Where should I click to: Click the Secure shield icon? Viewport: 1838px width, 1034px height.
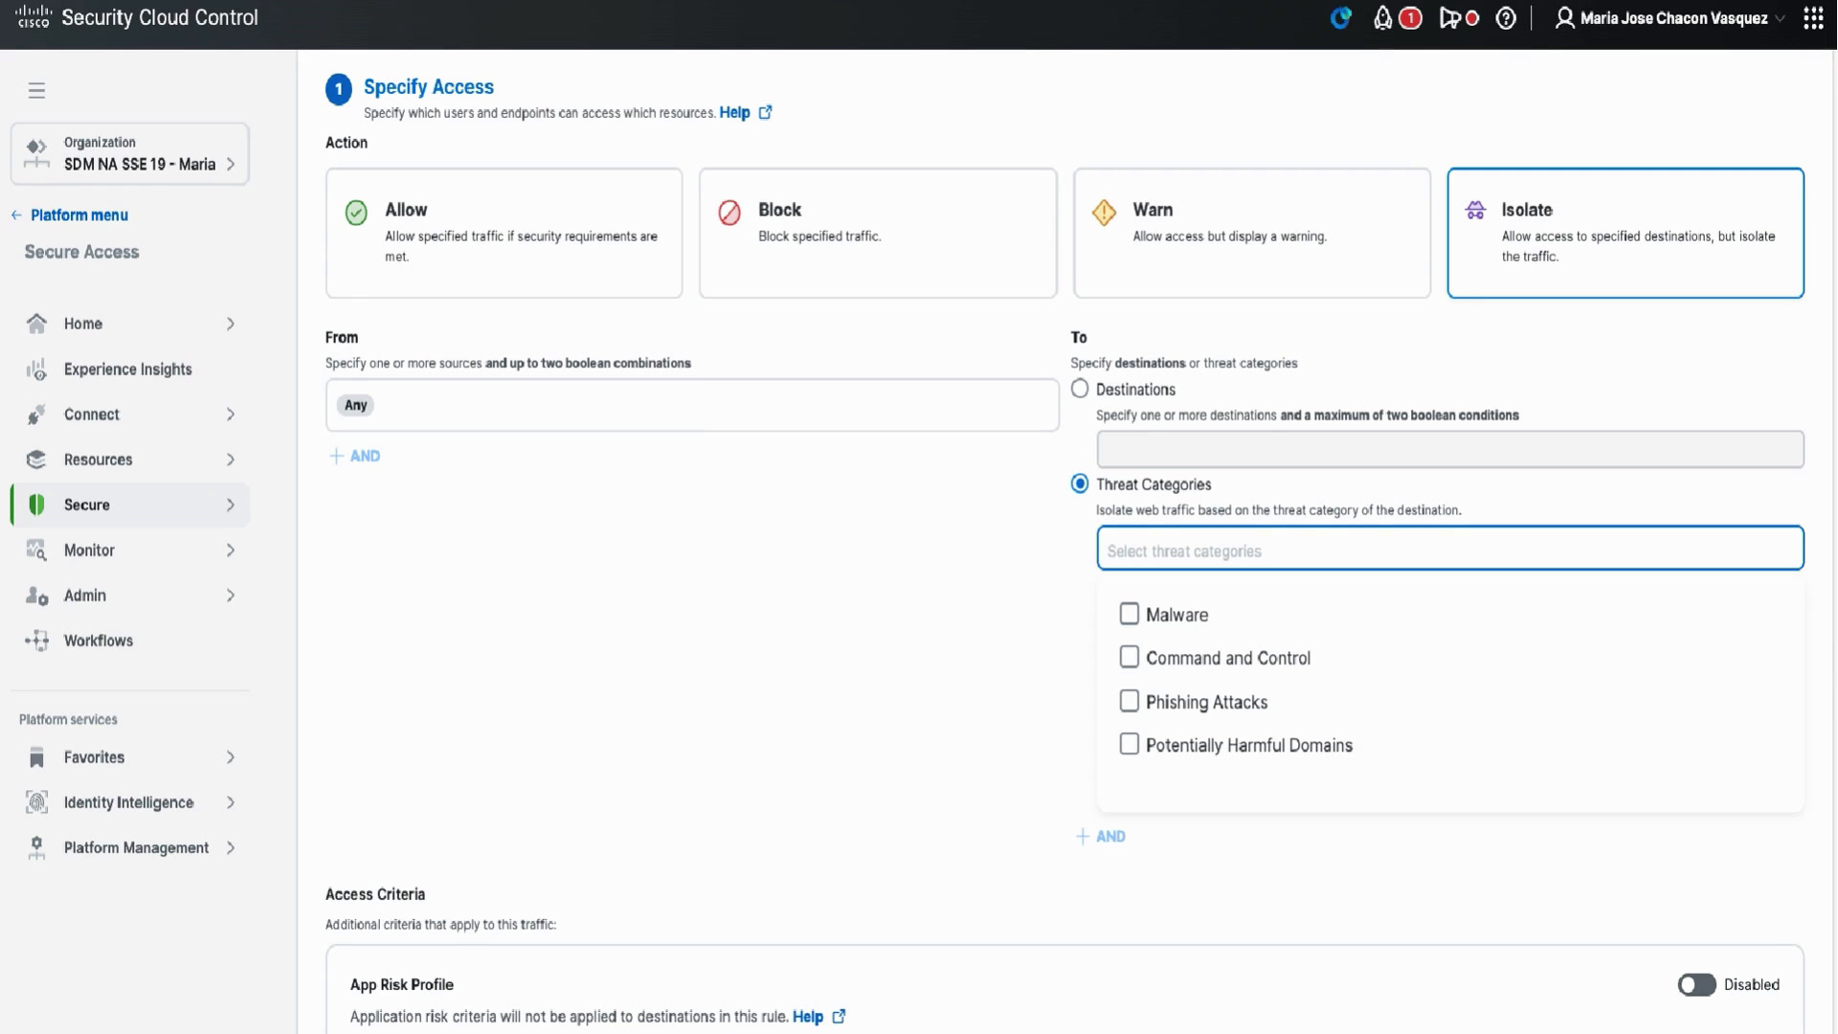point(36,505)
